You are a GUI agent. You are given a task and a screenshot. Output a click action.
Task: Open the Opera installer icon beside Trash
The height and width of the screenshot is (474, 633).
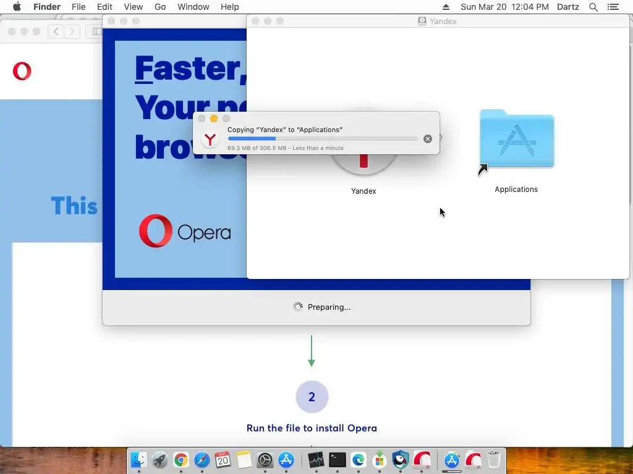pos(473,460)
